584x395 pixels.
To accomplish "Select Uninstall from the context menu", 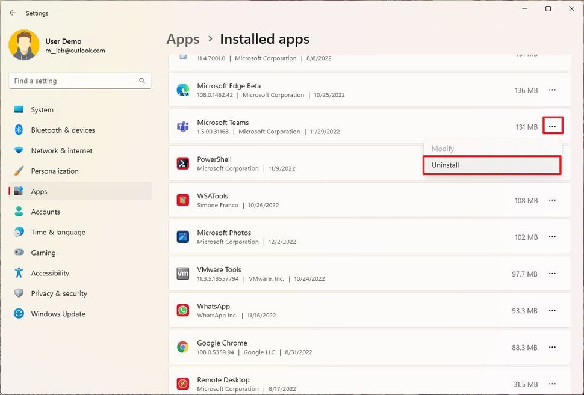I will [492, 165].
